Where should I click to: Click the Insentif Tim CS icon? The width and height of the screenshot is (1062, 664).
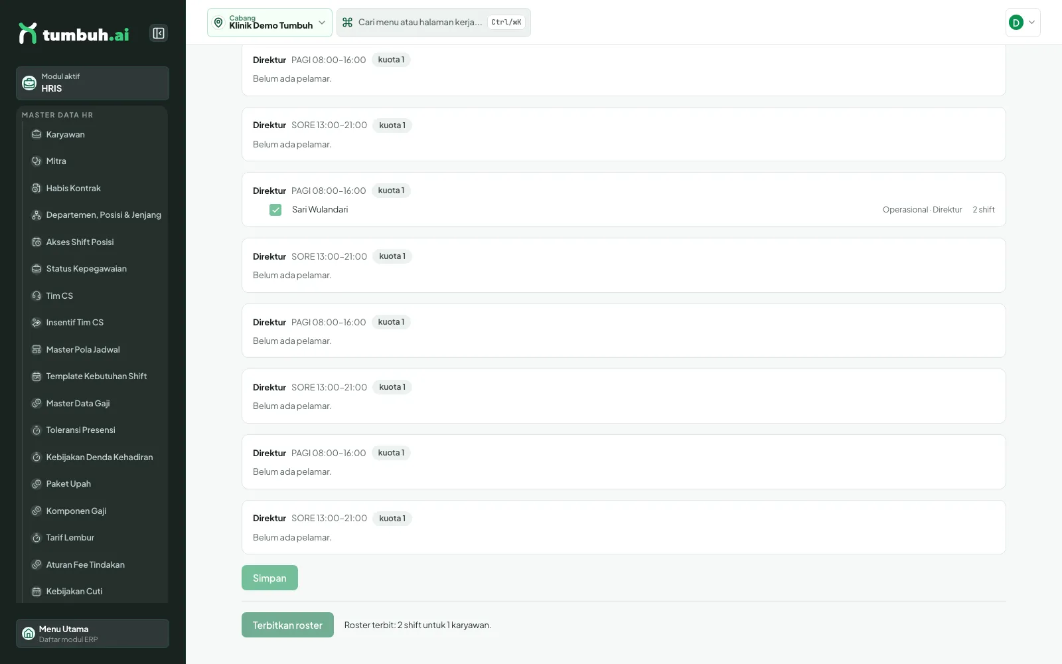point(37,323)
